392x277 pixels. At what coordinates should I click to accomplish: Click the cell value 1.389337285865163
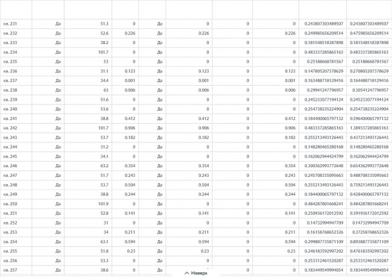(x=369, y=128)
